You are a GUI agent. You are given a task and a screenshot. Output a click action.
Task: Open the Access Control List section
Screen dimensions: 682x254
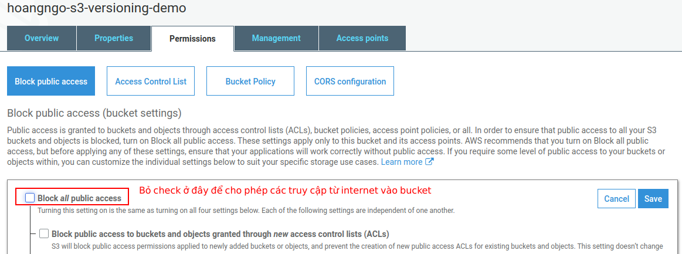pyautogui.click(x=151, y=82)
